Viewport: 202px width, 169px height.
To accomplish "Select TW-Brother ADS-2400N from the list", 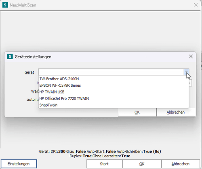I will tap(114, 79).
